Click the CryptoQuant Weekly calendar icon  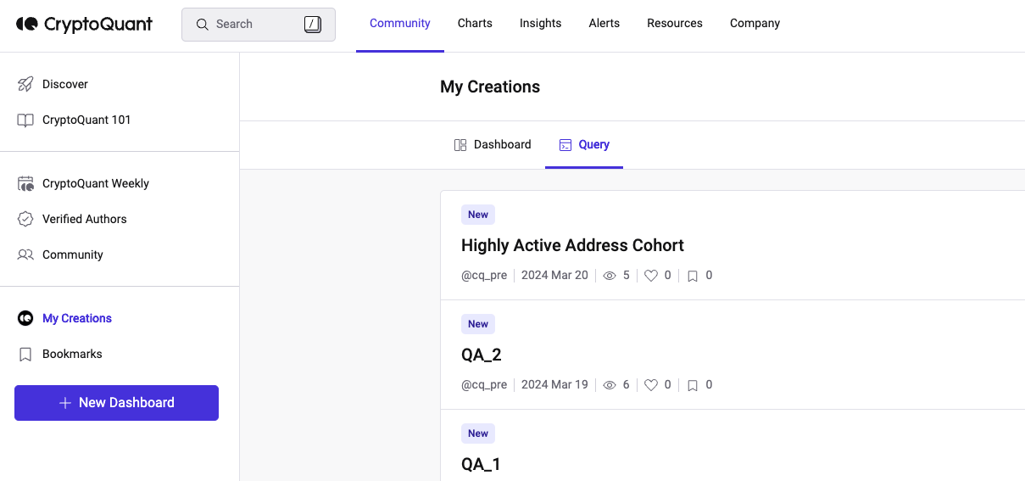pos(25,183)
